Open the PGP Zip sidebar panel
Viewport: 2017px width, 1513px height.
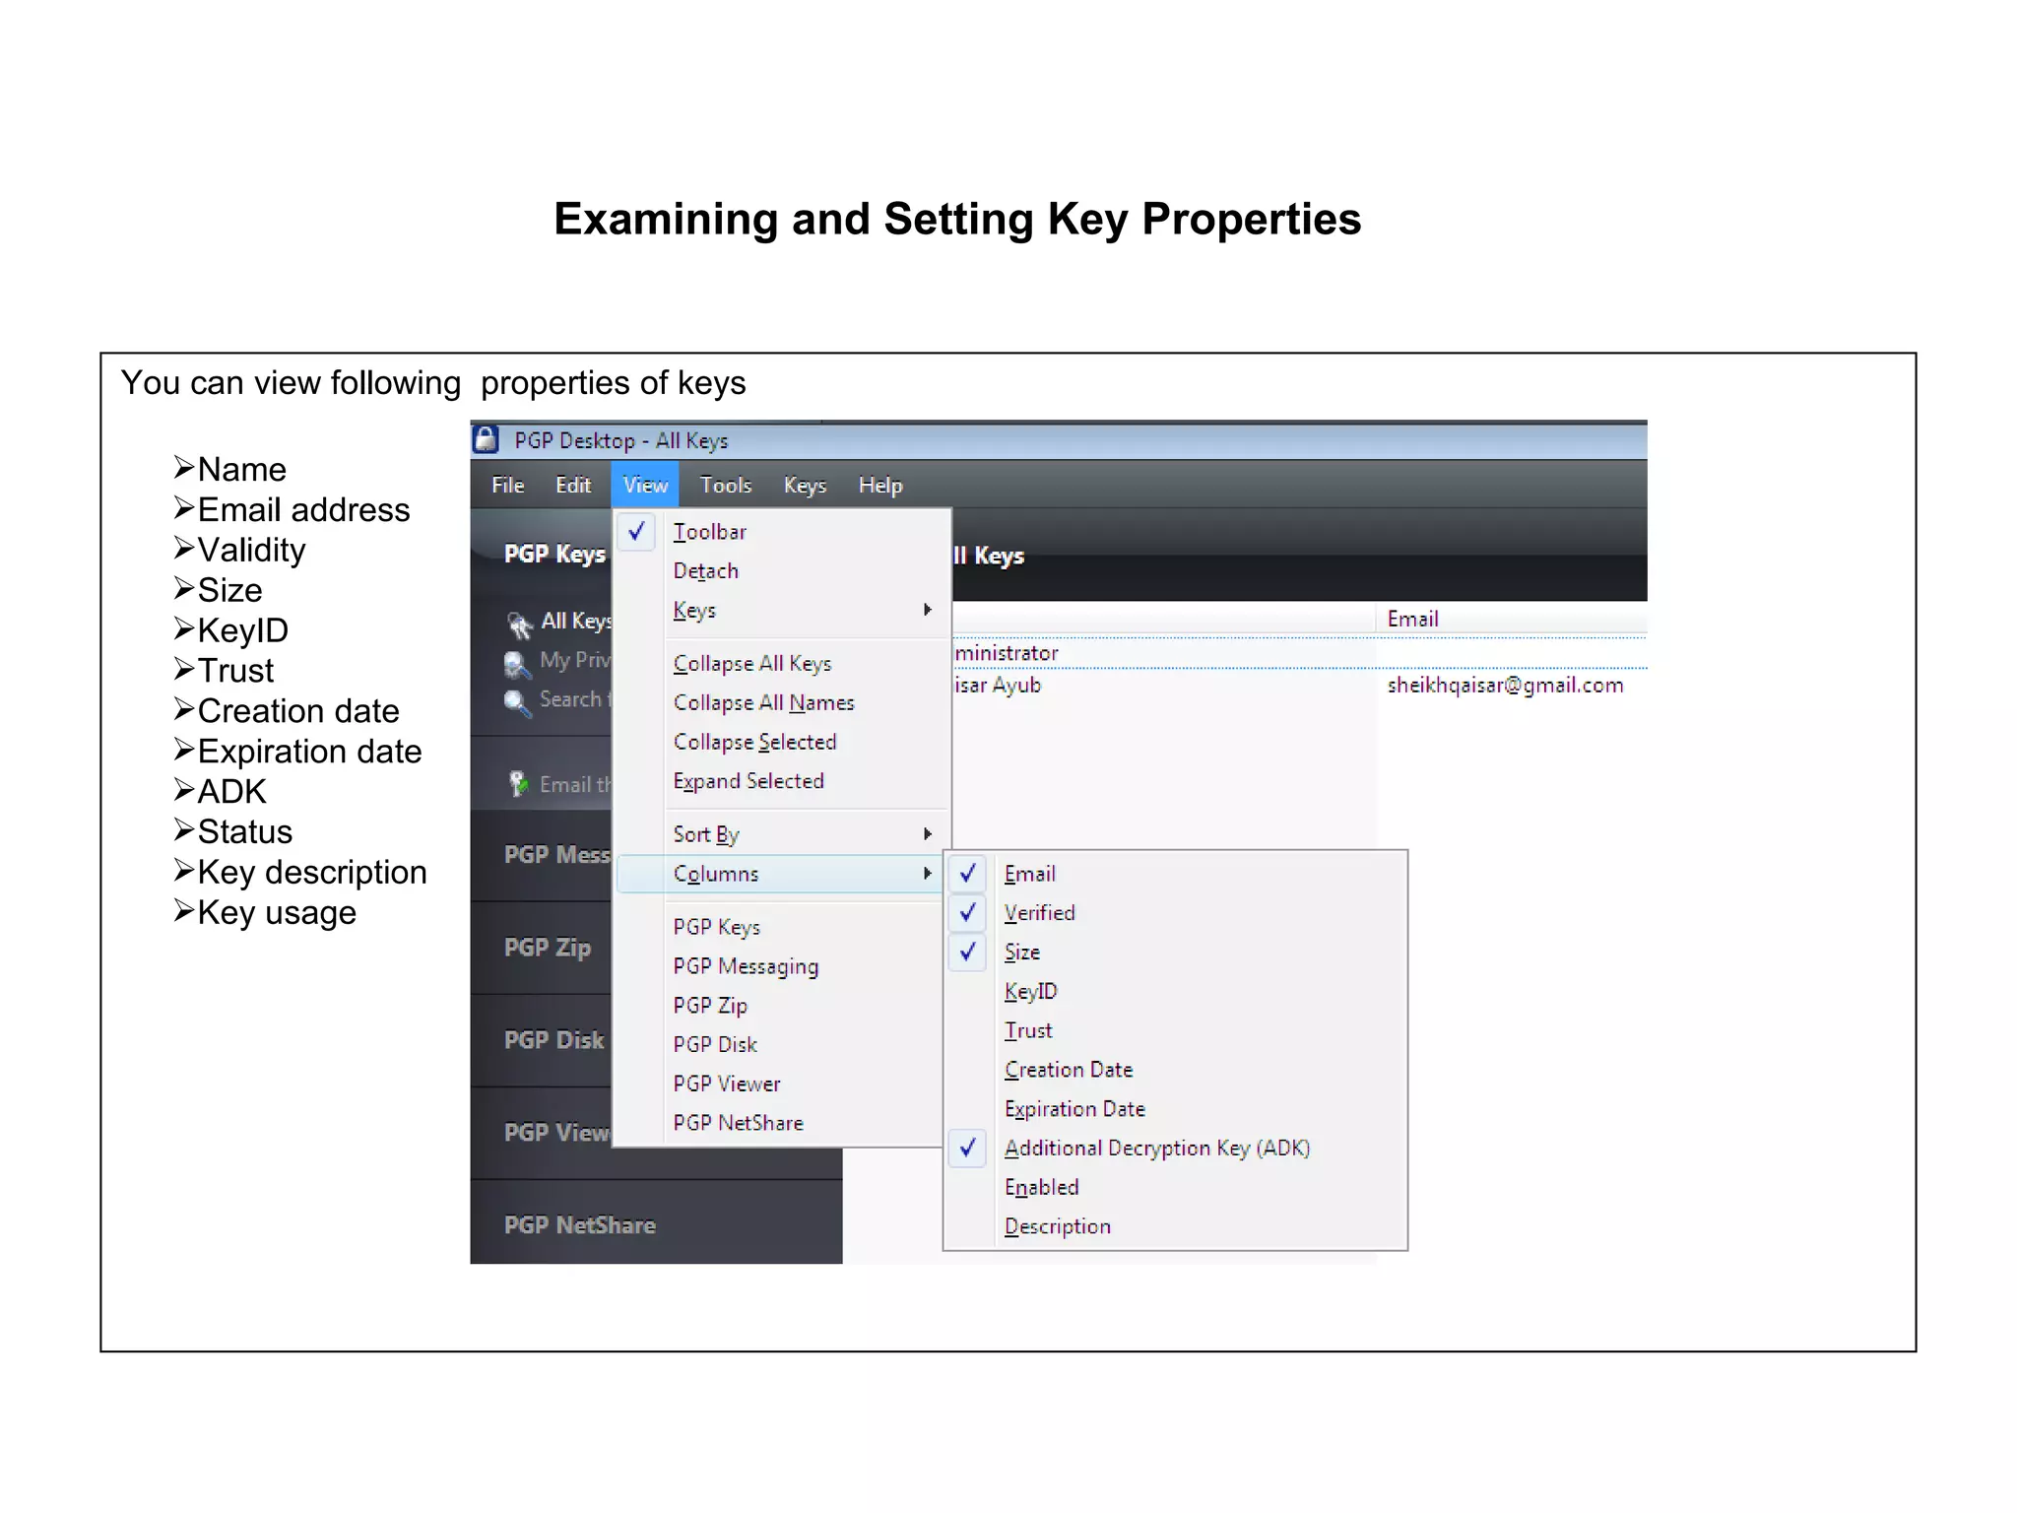tap(548, 948)
